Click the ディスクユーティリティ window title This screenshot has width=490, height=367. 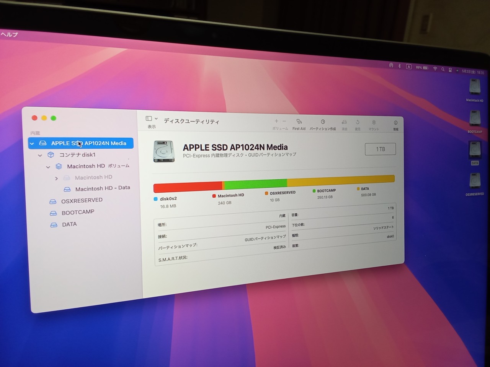(191, 121)
